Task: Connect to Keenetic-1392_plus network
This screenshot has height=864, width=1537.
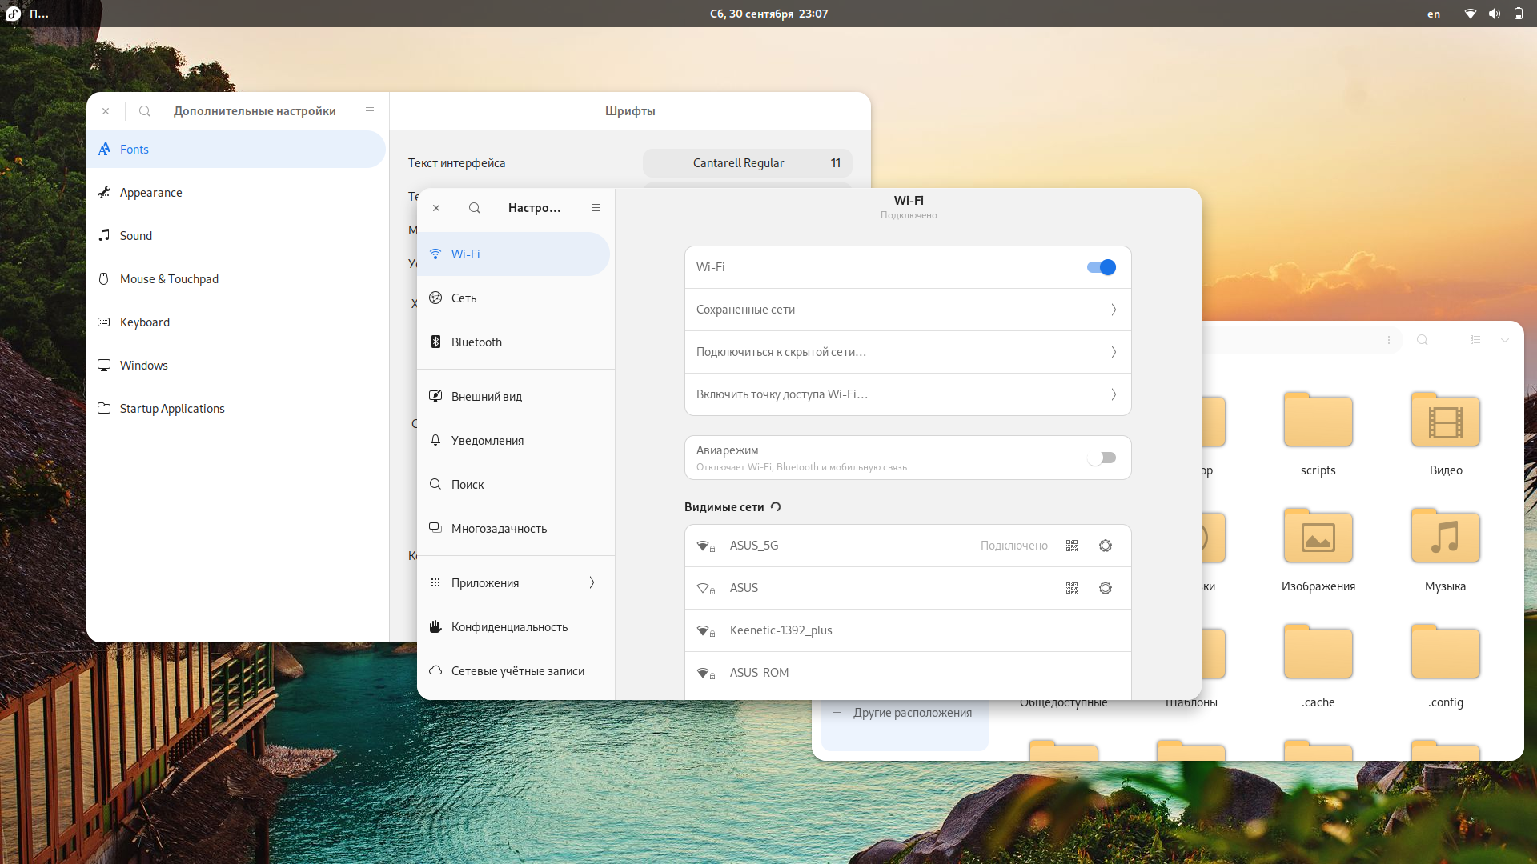Action: pos(908,630)
